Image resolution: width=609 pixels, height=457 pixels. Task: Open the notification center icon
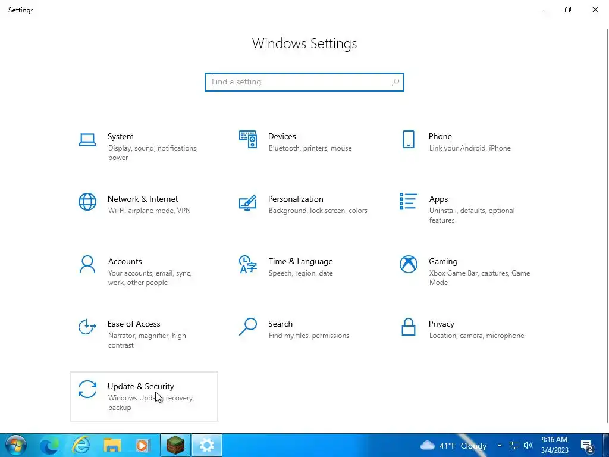pyautogui.click(x=586, y=446)
